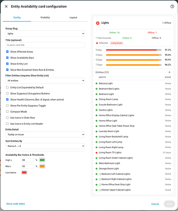Close the card configuration dialog

point(6,6)
